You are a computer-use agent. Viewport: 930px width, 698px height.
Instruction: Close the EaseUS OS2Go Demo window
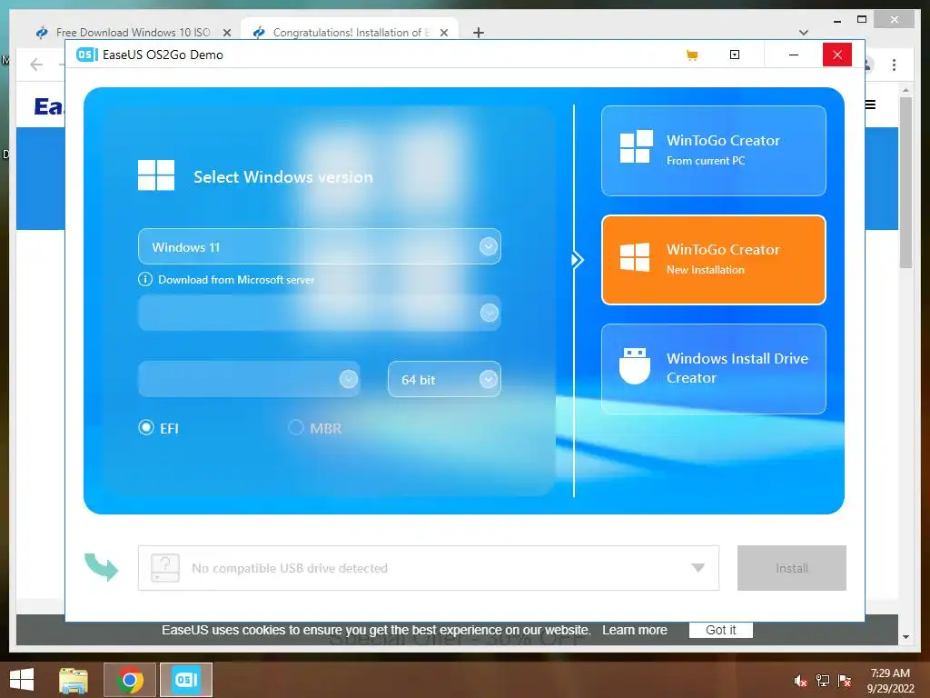(x=836, y=55)
